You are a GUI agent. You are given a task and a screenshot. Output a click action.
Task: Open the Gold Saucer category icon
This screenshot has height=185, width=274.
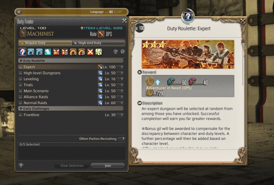[99, 52]
